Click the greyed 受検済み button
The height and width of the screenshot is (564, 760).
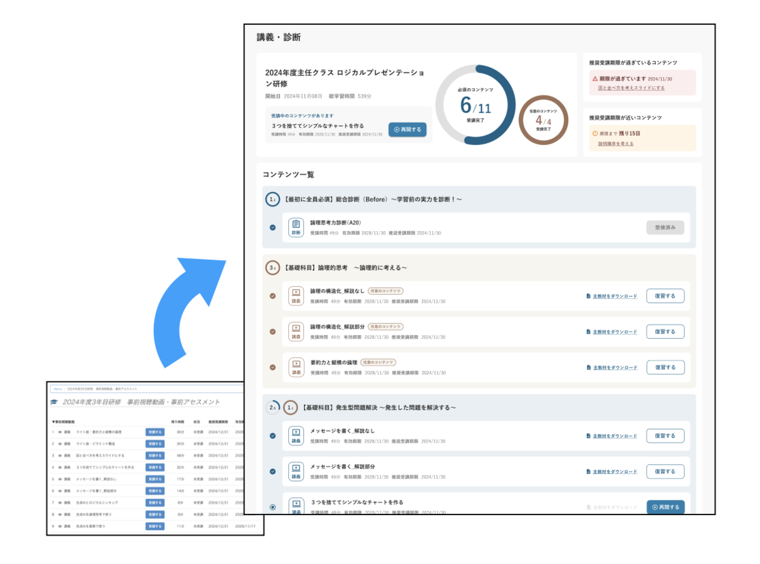[x=665, y=228]
